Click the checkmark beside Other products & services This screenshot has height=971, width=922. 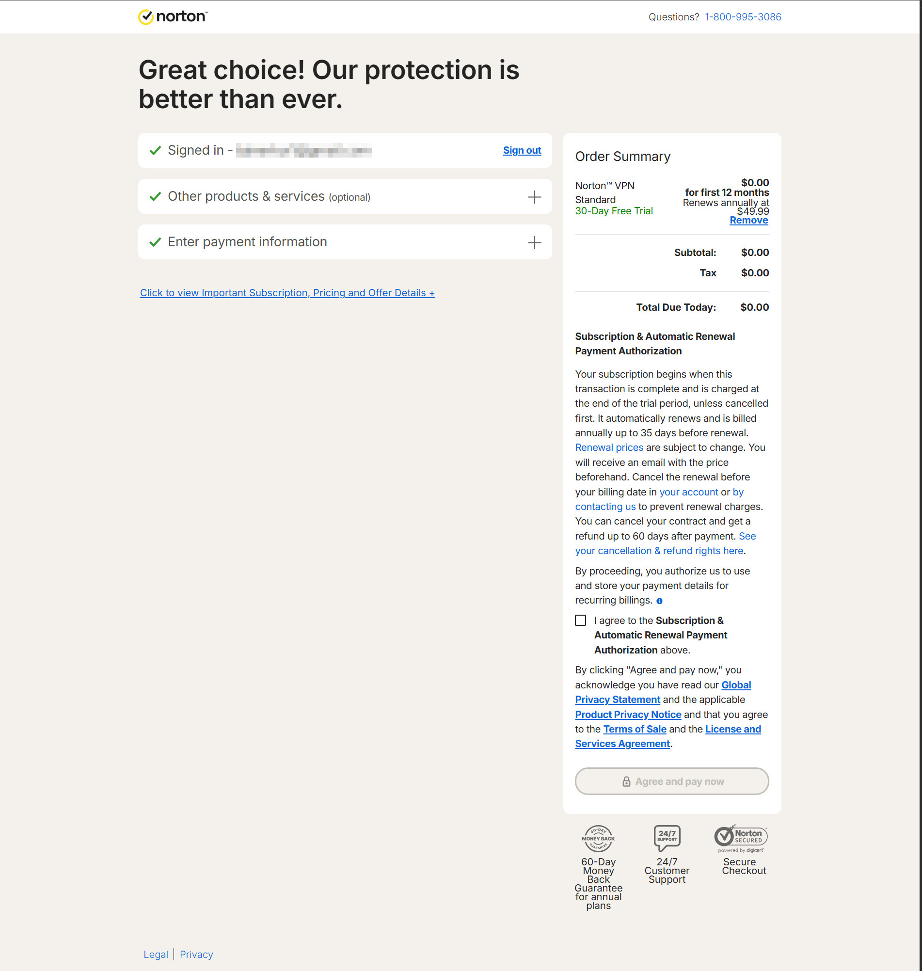pos(155,196)
